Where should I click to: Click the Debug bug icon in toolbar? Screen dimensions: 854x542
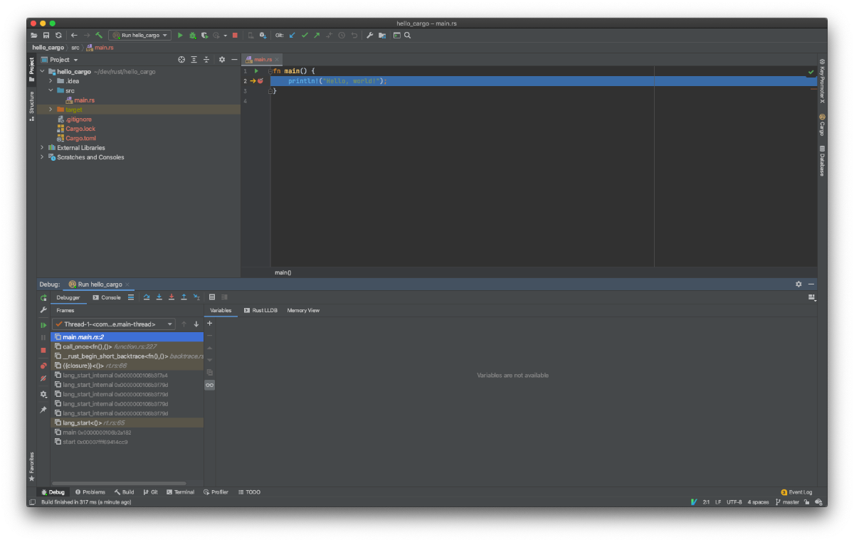[x=192, y=35]
